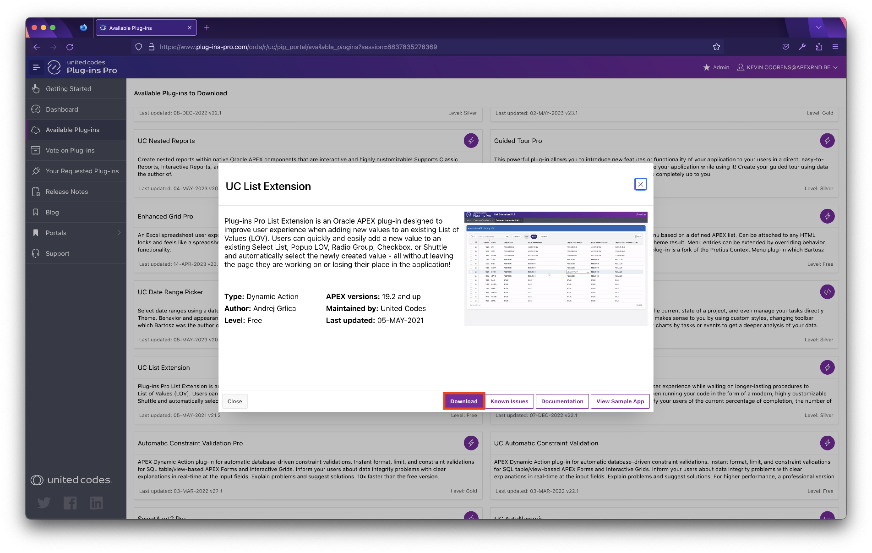Click View Sample App button

click(x=620, y=401)
